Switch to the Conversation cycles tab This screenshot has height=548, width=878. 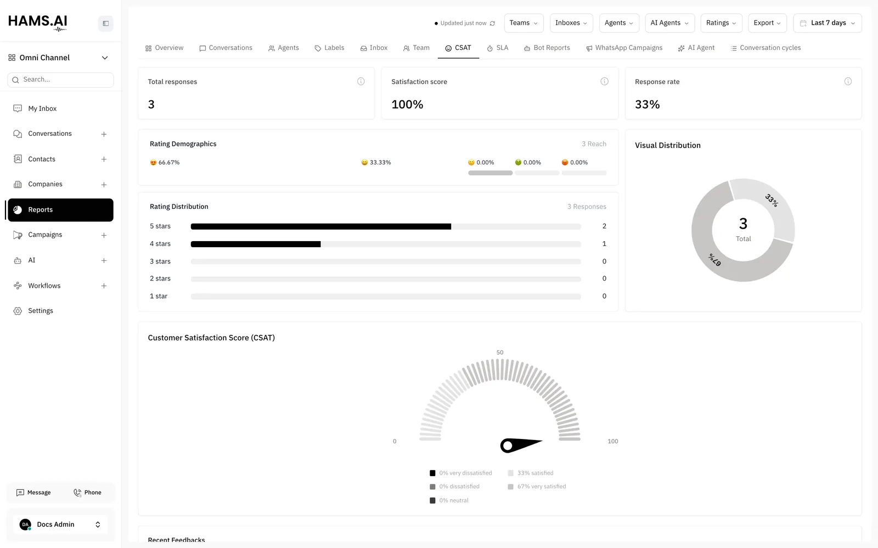(766, 48)
